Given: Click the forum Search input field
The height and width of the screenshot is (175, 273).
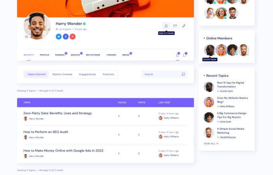Looking at the screenshot, I should [164, 74].
